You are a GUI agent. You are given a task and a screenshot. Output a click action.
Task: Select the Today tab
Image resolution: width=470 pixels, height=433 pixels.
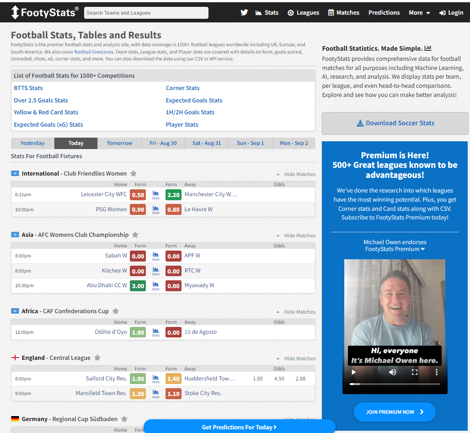pyautogui.click(x=76, y=143)
